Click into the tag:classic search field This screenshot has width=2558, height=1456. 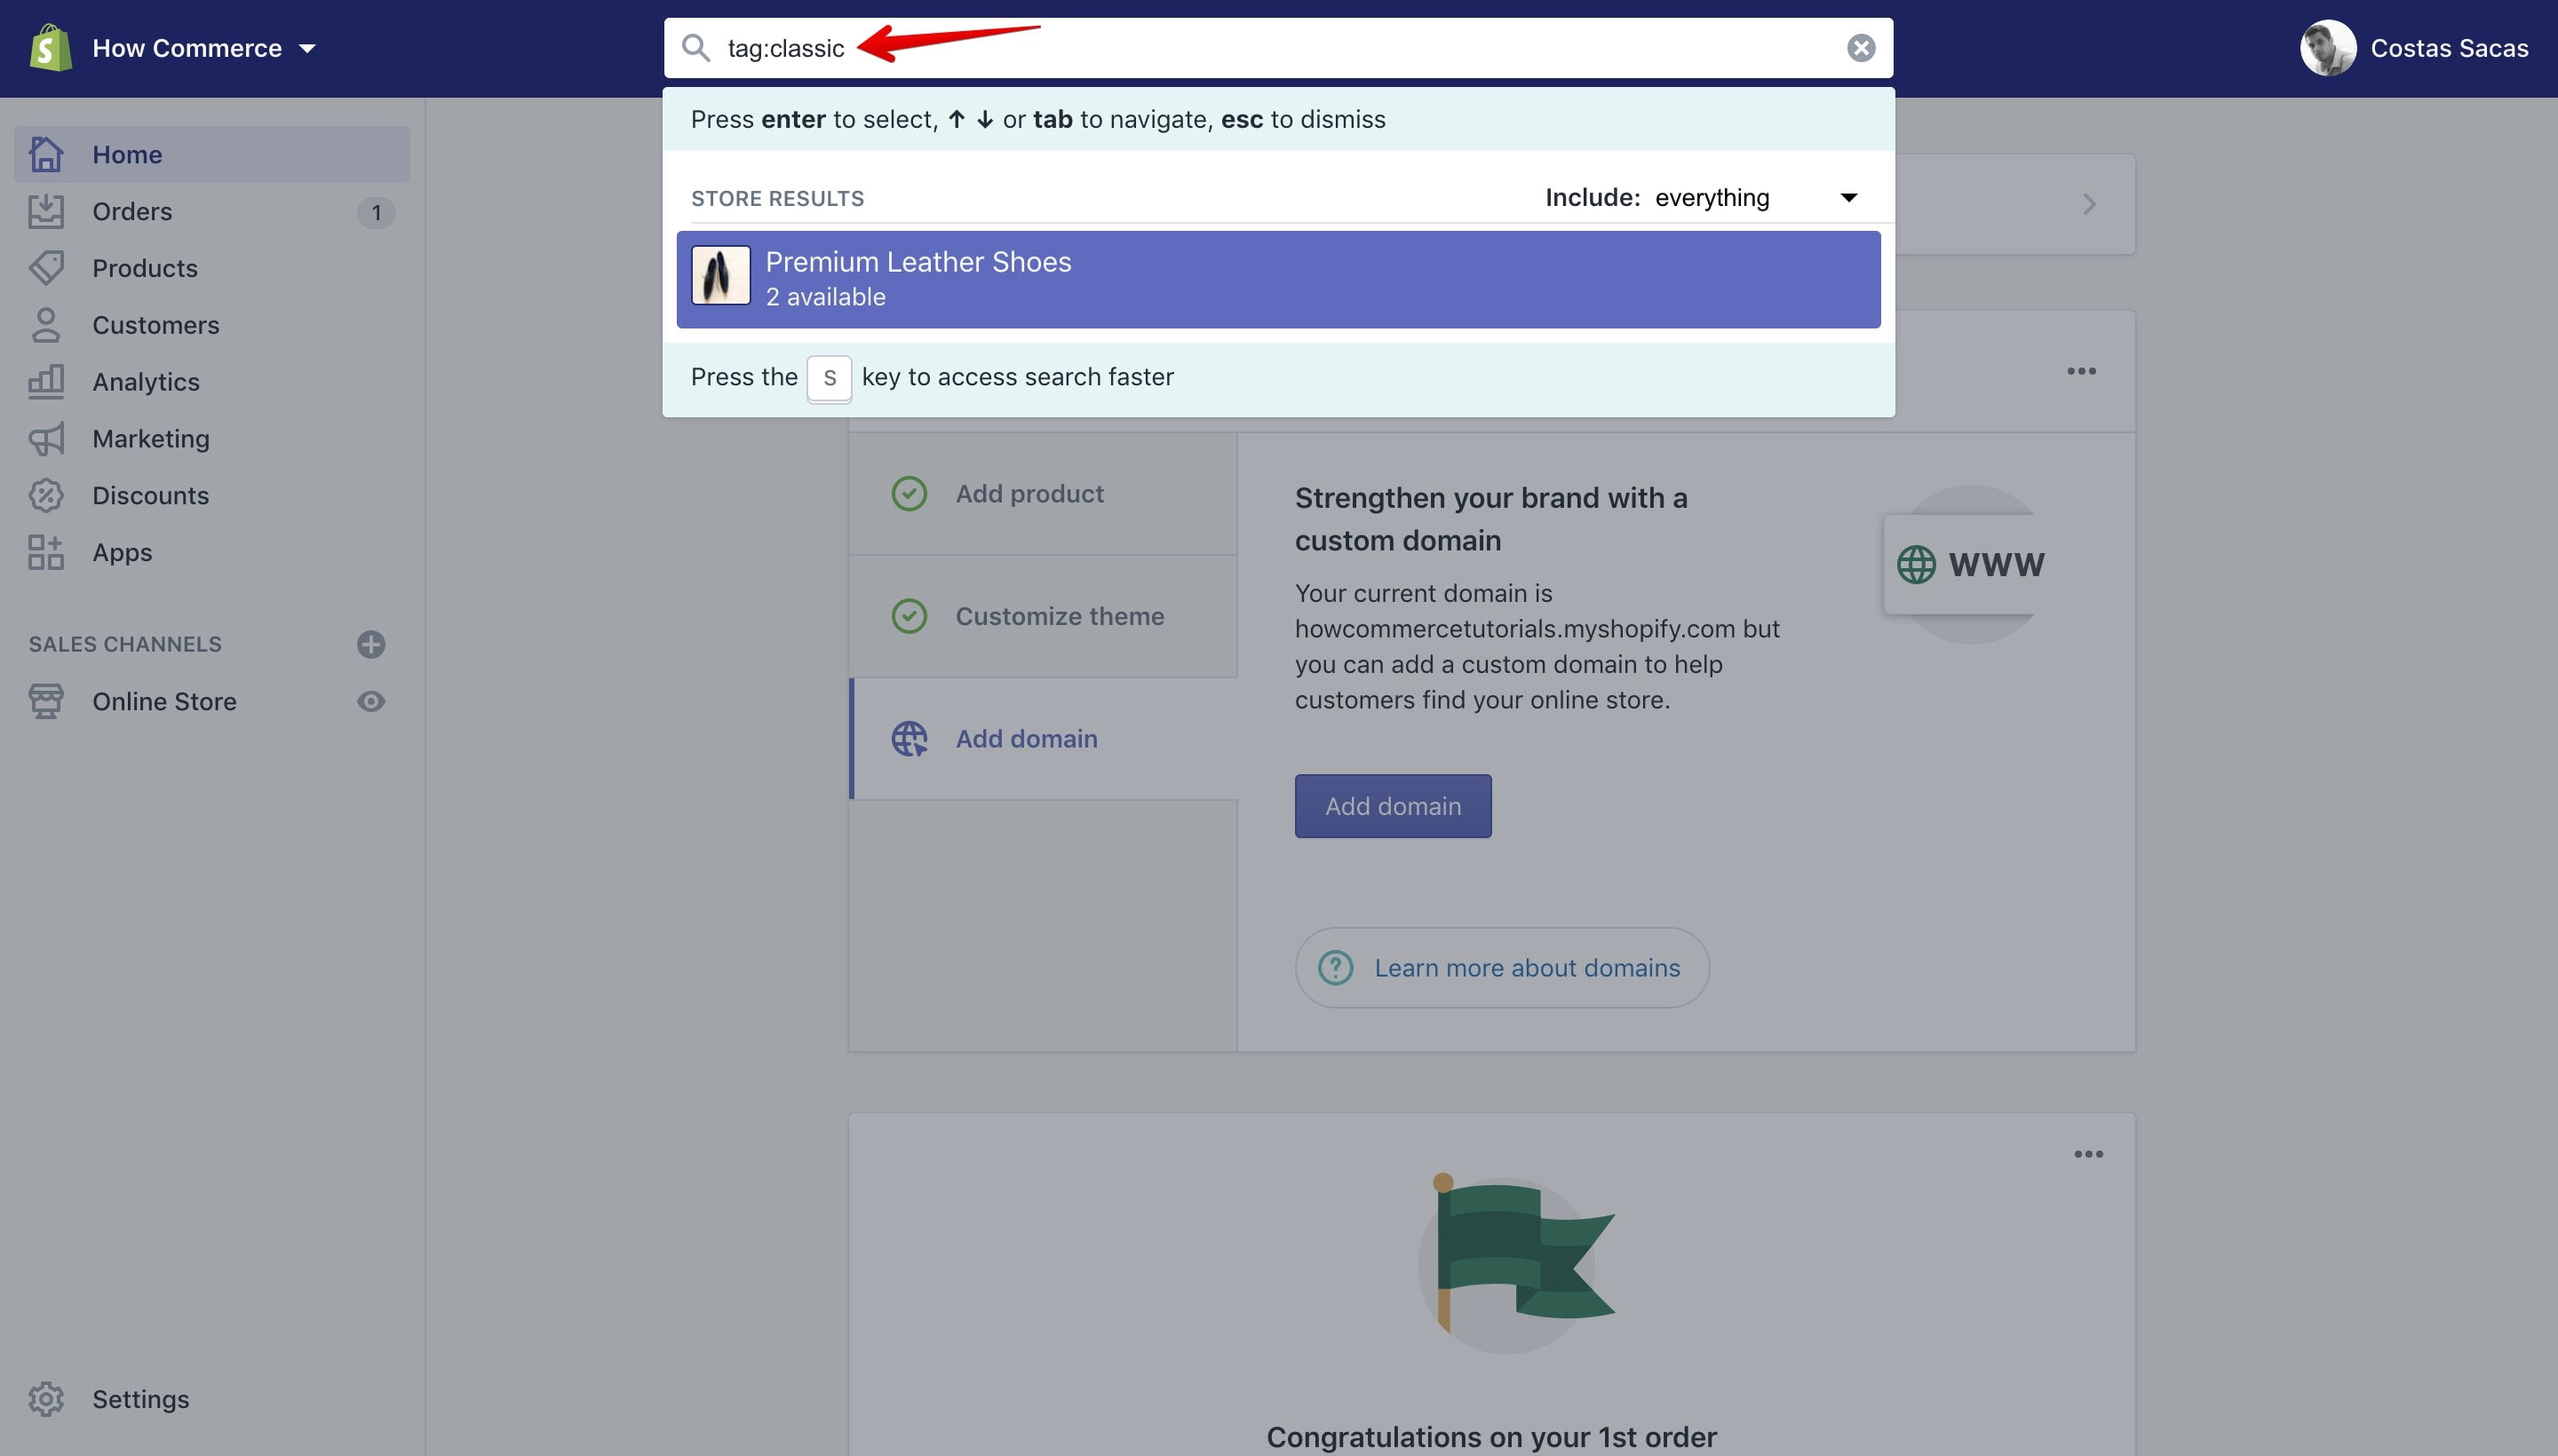coord(1278,48)
